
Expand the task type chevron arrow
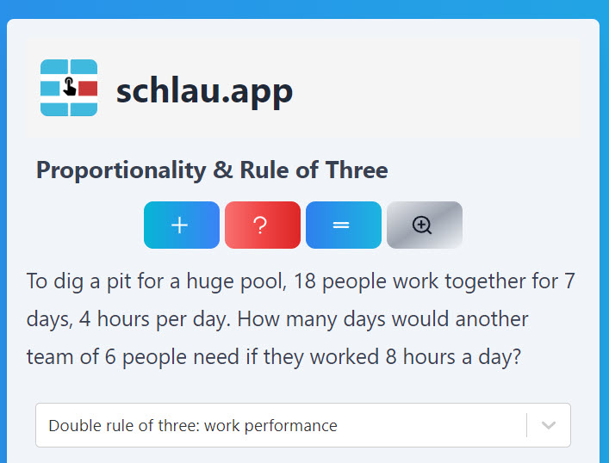tap(549, 425)
